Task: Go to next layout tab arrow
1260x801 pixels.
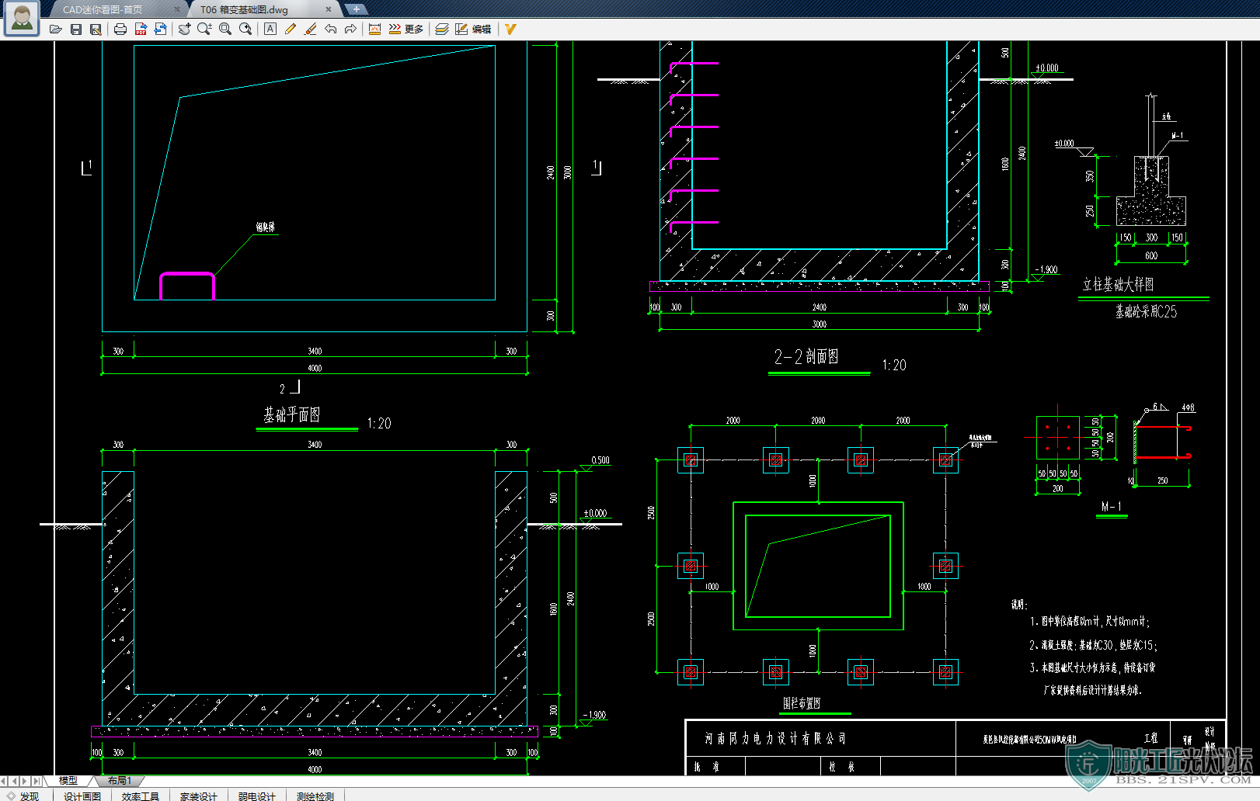Action: tap(25, 780)
